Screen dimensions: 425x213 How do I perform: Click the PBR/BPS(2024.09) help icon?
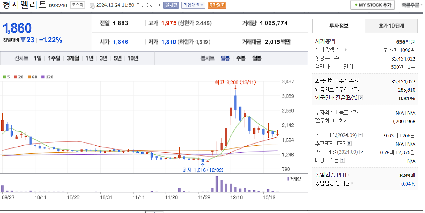point(361,152)
